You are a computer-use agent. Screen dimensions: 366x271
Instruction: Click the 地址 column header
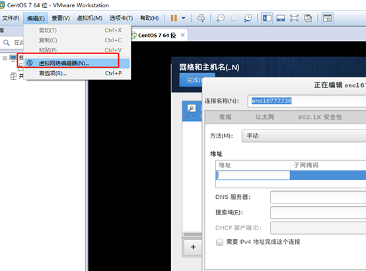coord(253,165)
